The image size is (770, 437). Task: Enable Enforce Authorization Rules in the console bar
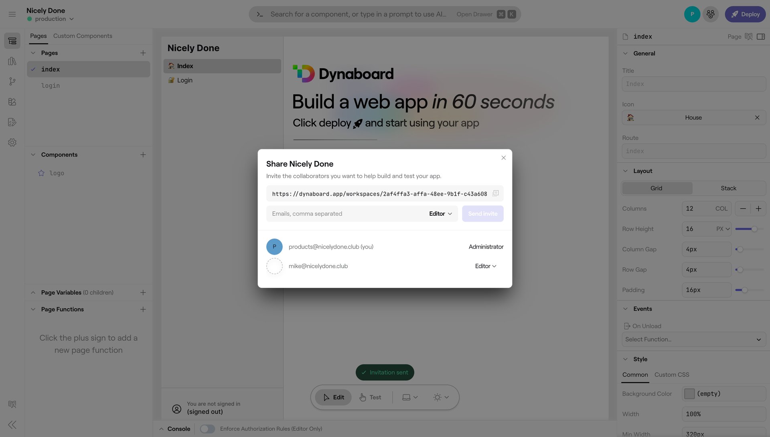click(207, 429)
